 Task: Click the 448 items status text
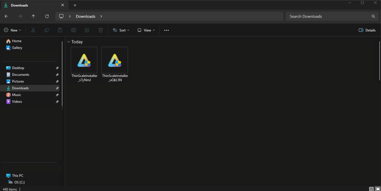point(10,189)
